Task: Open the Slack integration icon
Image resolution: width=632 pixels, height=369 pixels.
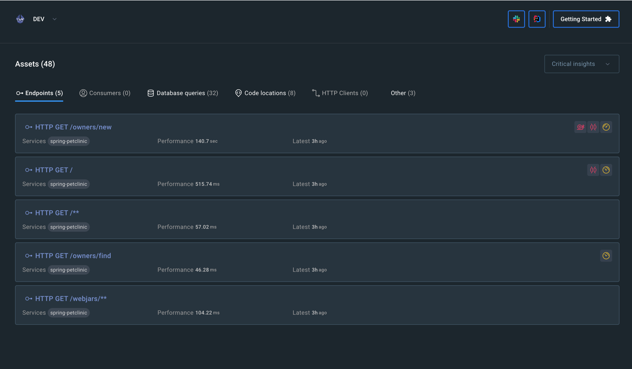Action: 516,19
